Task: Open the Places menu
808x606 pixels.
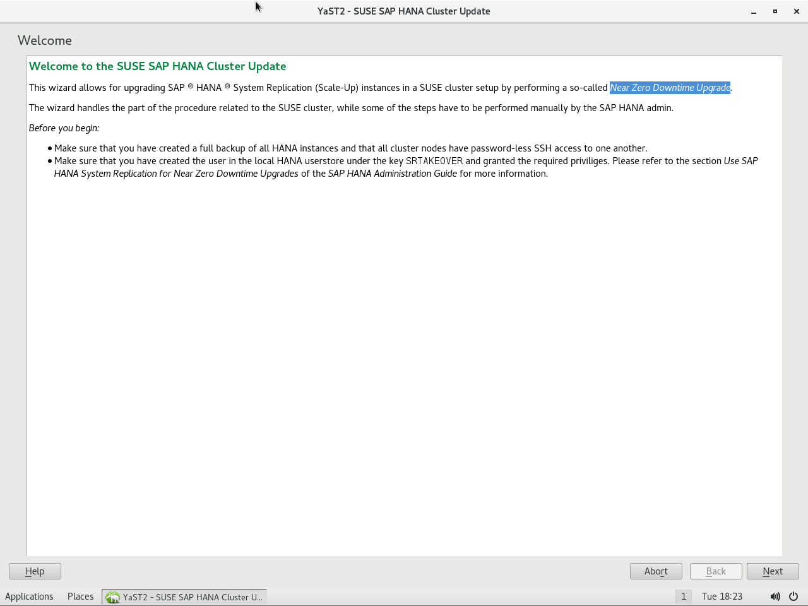Action: [80, 597]
